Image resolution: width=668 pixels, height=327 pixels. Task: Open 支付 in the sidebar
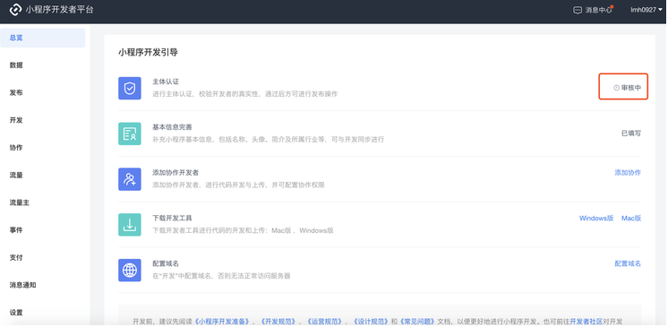coord(43,257)
